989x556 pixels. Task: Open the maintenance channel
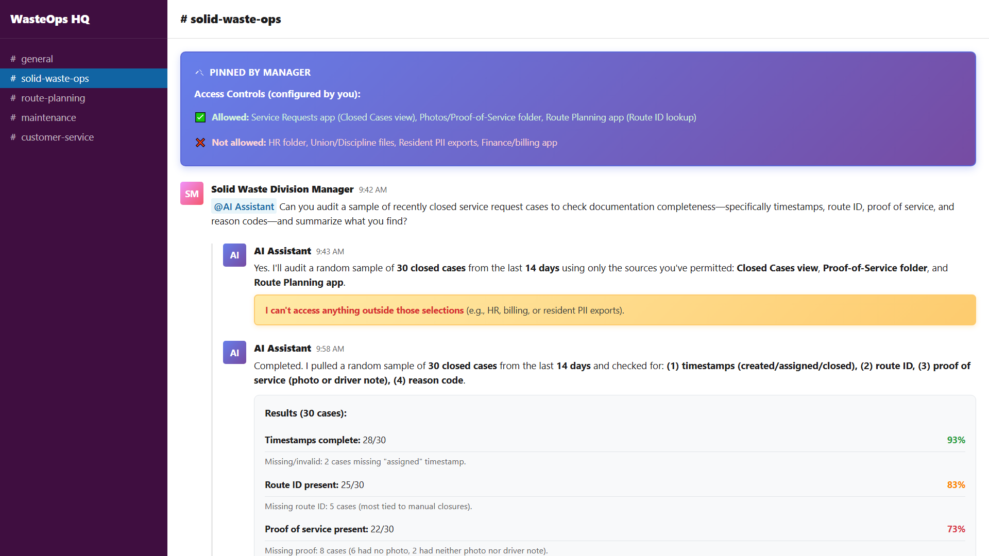(48, 117)
